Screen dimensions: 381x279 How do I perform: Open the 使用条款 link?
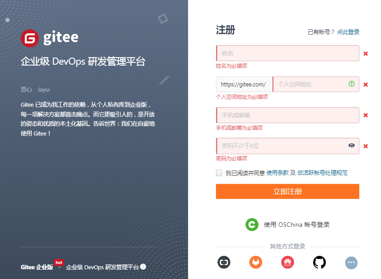click(277, 173)
